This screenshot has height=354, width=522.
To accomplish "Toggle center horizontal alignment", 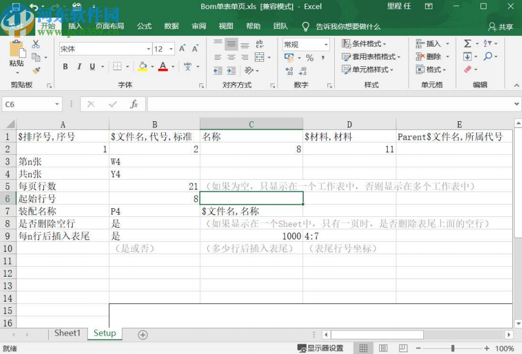I will tap(231, 57).
